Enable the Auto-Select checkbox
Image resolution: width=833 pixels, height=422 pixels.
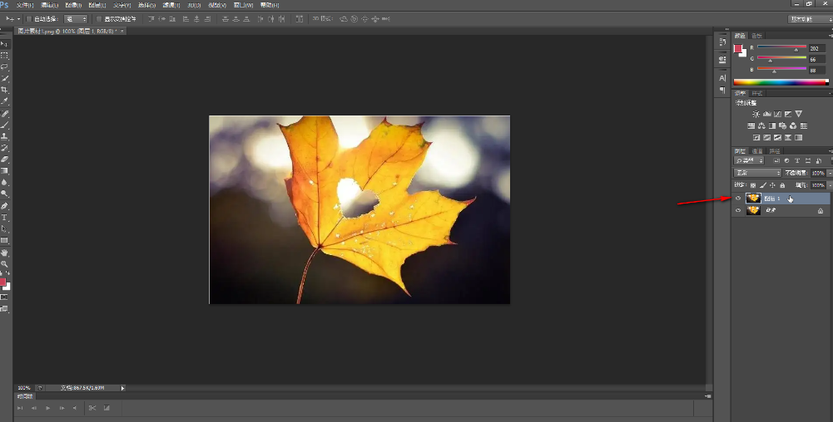(31, 18)
